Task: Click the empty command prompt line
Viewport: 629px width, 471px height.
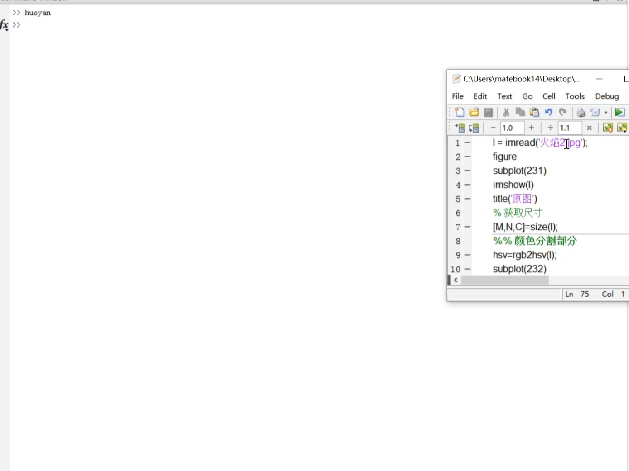Action: pos(16,25)
